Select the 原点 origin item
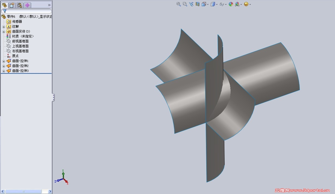 [15, 56]
